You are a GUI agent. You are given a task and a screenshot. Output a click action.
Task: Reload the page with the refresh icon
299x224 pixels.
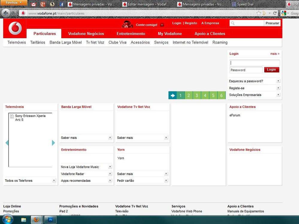tap(275, 13)
